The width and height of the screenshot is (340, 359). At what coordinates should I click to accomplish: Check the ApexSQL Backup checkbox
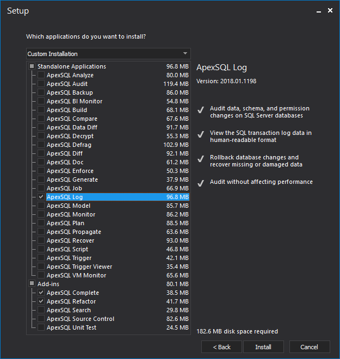point(41,92)
